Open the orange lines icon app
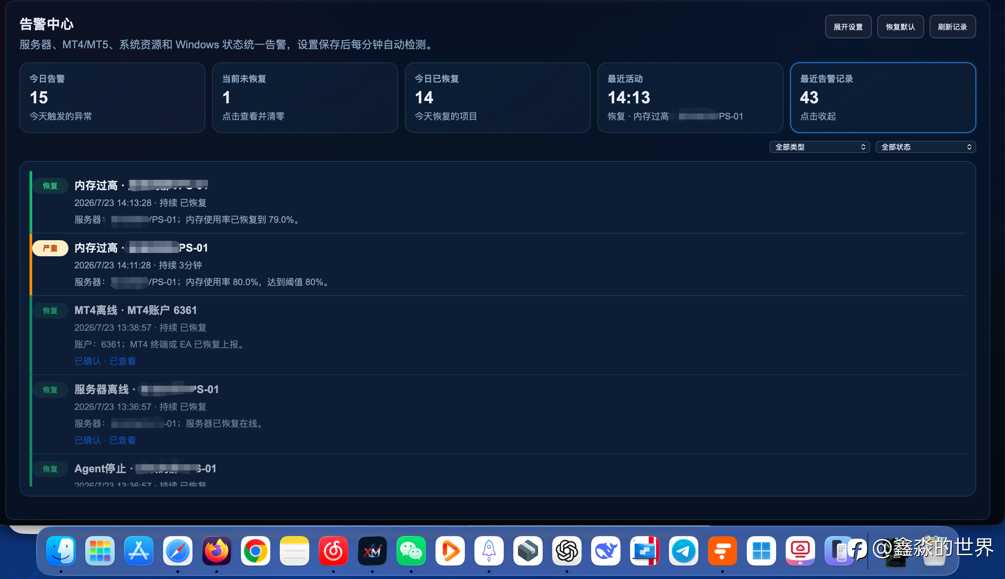Screen dimensions: 1005x579 722,551
